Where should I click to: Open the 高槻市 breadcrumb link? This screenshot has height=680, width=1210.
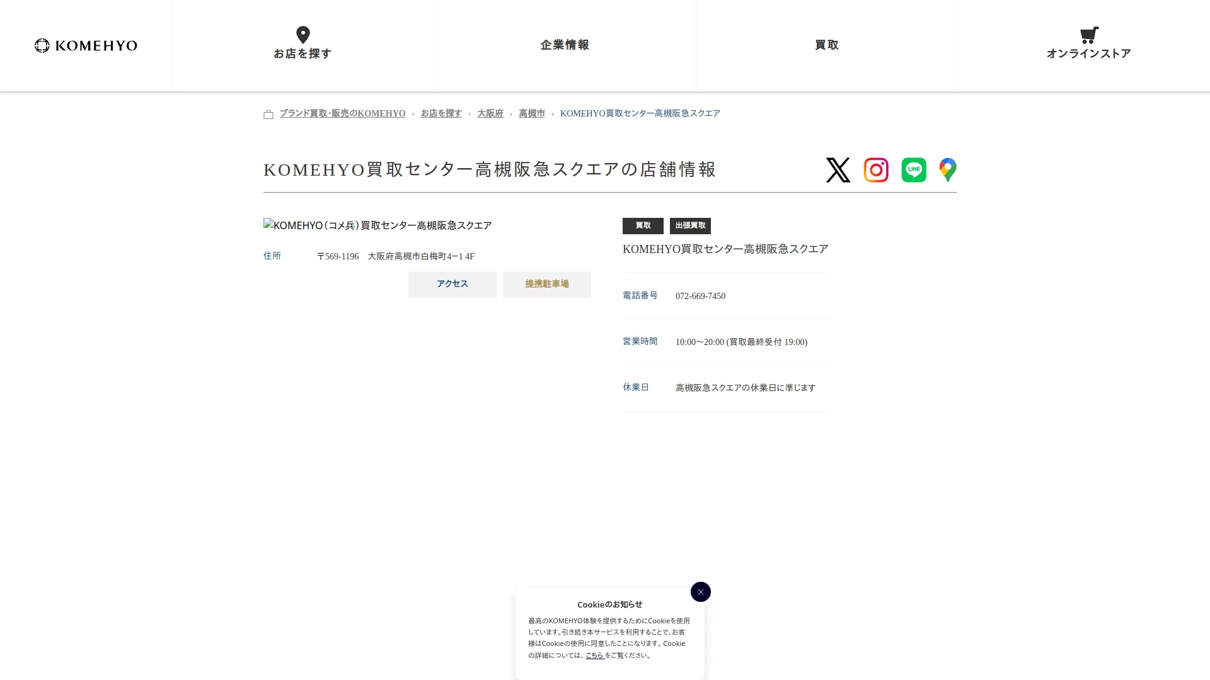(x=532, y=114)
